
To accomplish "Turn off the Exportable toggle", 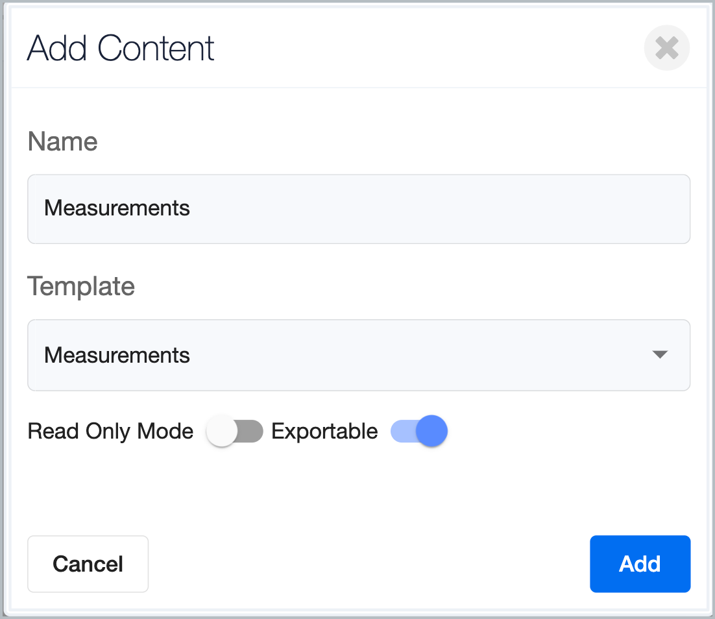I will pyautogui.click(x=418, y=431).
